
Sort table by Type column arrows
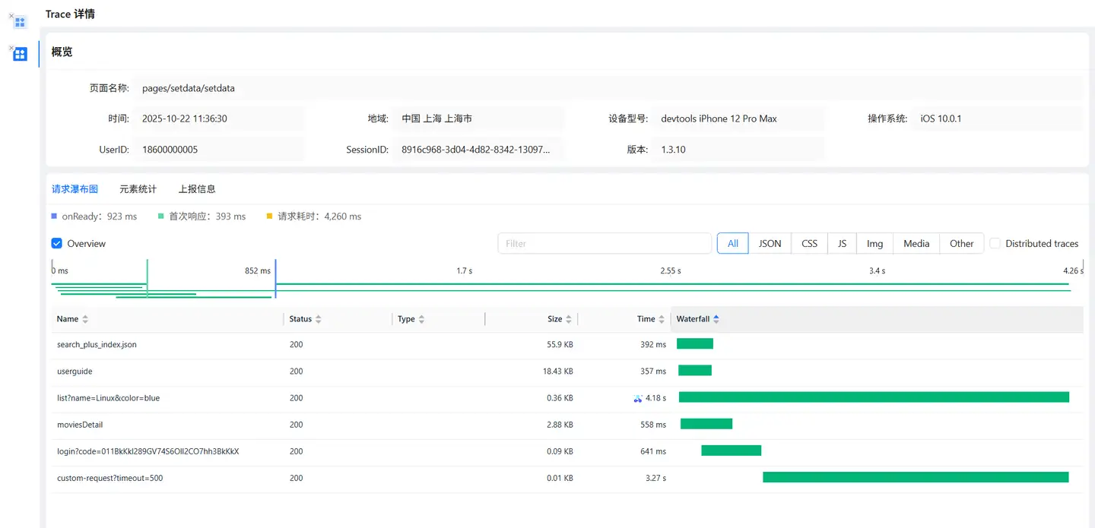421,319
